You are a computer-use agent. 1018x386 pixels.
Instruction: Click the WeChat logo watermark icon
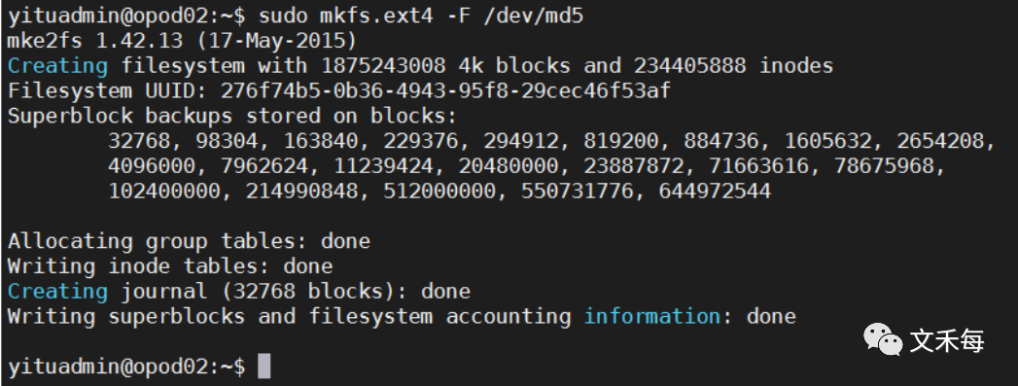(x=882, y=340)
